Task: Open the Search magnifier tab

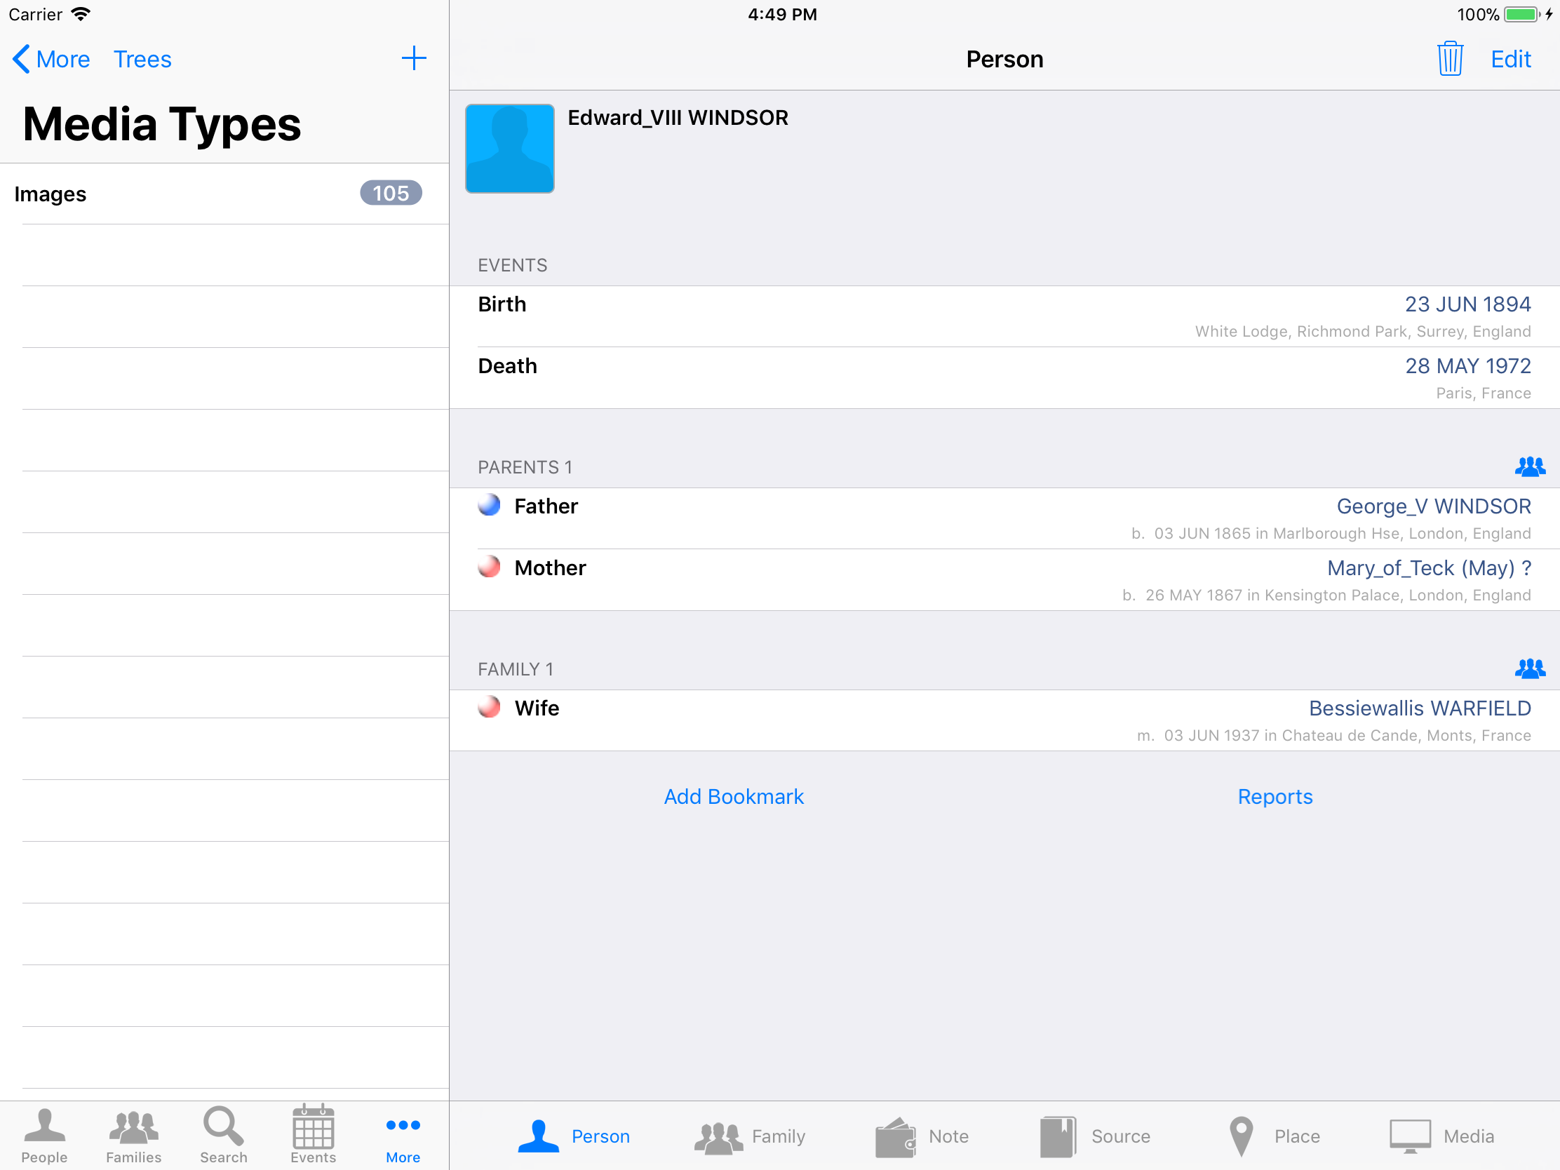Action: (224, 1135)
